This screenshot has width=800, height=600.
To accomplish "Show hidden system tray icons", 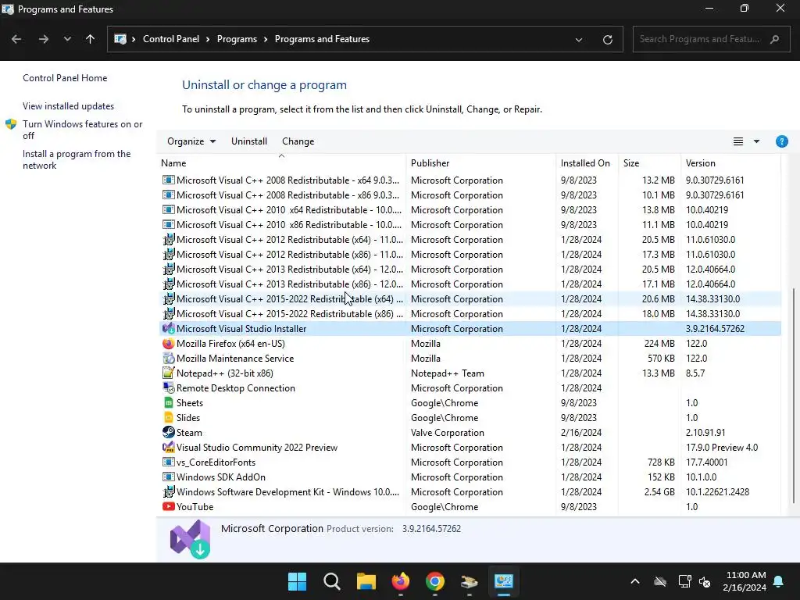I will coord(635,581).
